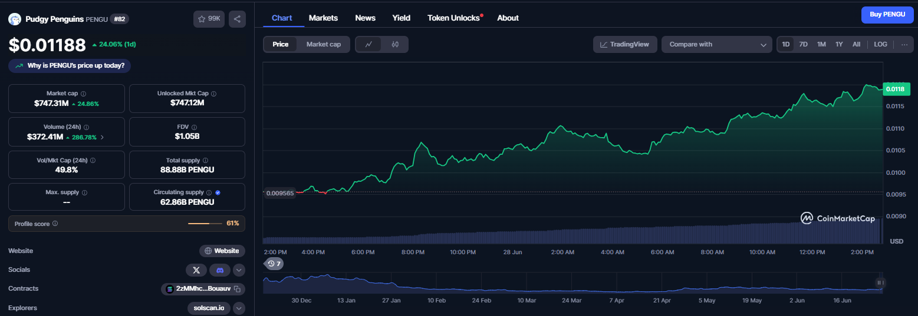Open the Discord social link
This screenshot has width=918, height=316.
tap(220, 270)
